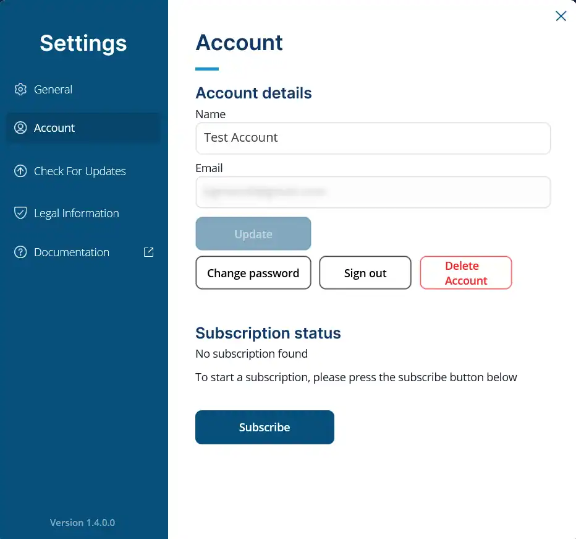Screen dimensions: 576x539
Task: Click the shield checkmark Legal icon
Action: pyautogui.click(x=20, y=213)
